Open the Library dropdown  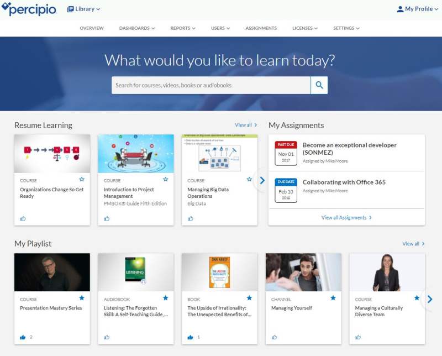[83, 9]
